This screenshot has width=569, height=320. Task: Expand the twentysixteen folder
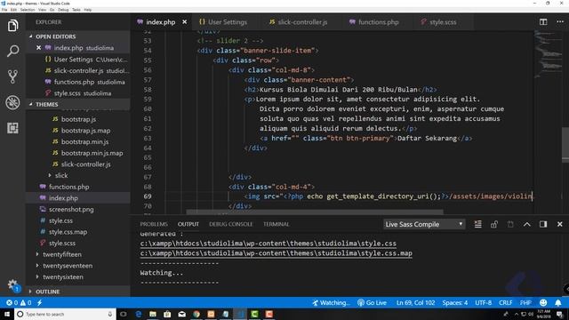[63, 276]
